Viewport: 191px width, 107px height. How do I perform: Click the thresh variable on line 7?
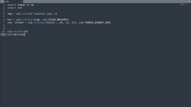pyautogui.click(x=19, y=23)
